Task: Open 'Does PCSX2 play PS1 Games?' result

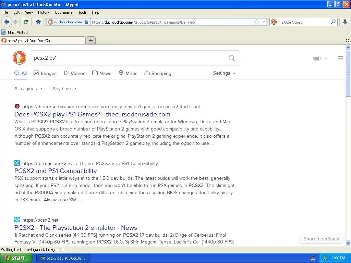Action: coord(92,114)
